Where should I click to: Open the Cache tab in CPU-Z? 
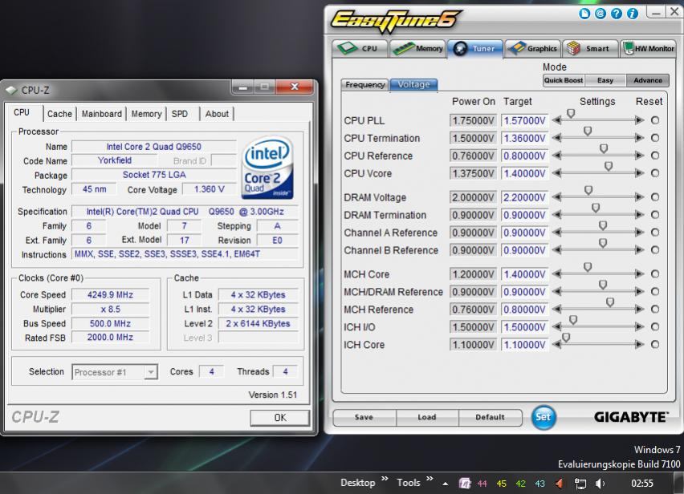59,114
